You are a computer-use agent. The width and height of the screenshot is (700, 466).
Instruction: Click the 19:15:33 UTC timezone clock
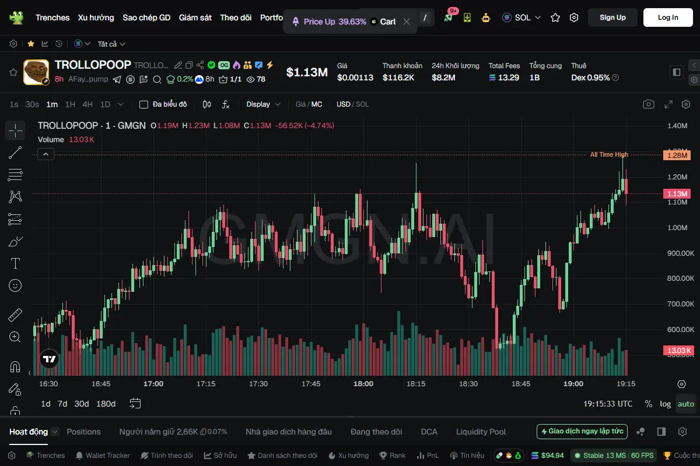608,404
